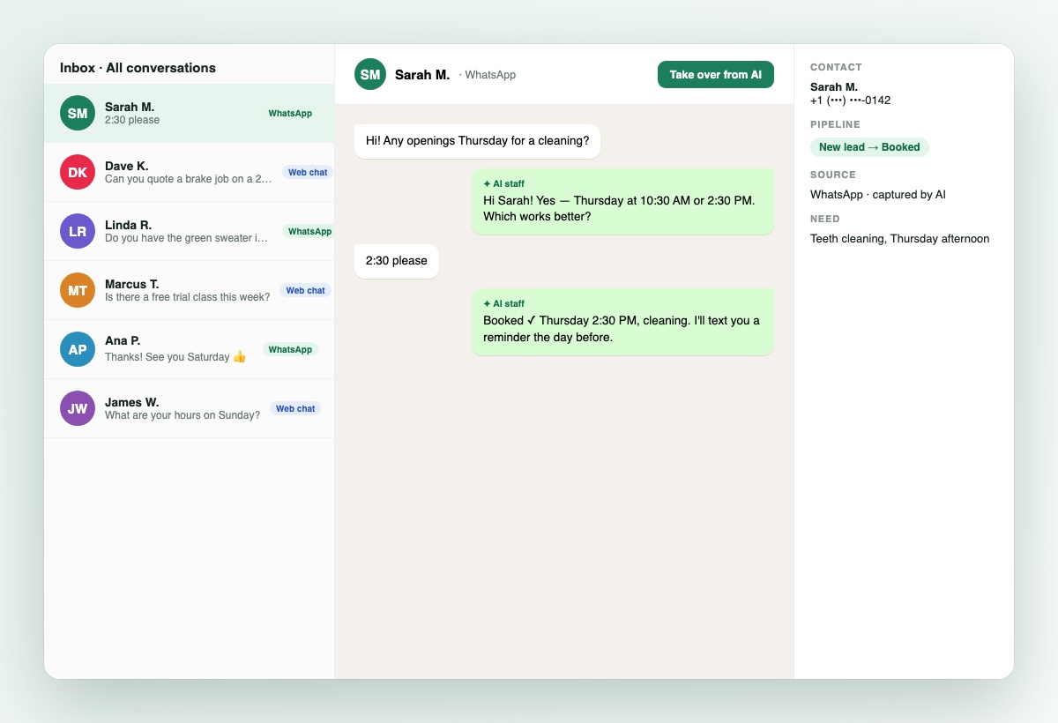Open Marcus T.'s free trial class conversation

click(x=190, y=290)
